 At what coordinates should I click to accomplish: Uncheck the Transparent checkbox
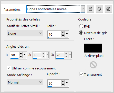point(81,74)
